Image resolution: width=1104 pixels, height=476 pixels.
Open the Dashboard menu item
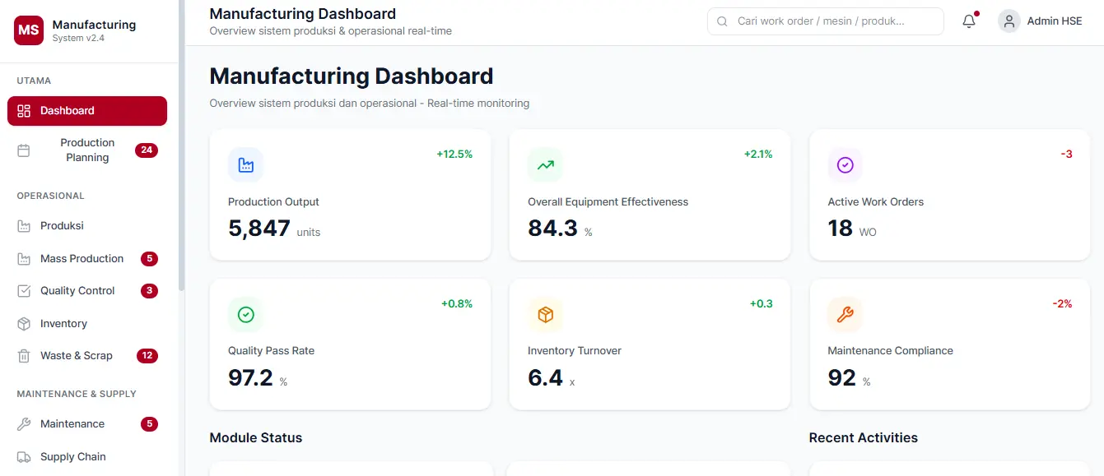[87, 111]
